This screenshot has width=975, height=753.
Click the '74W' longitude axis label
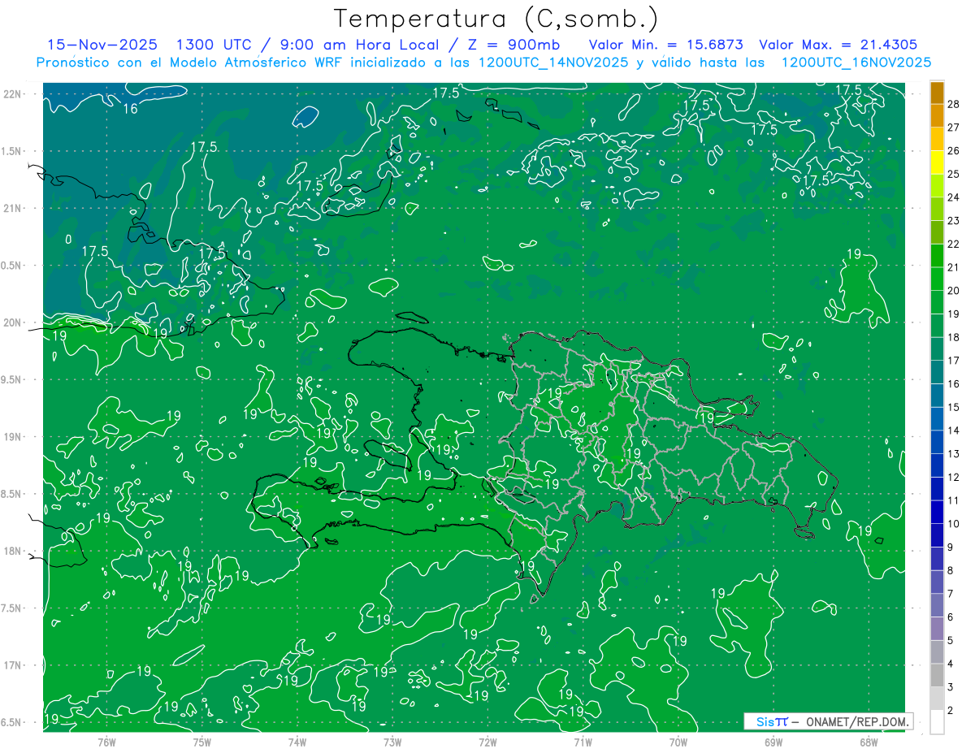tap(297, 743)
